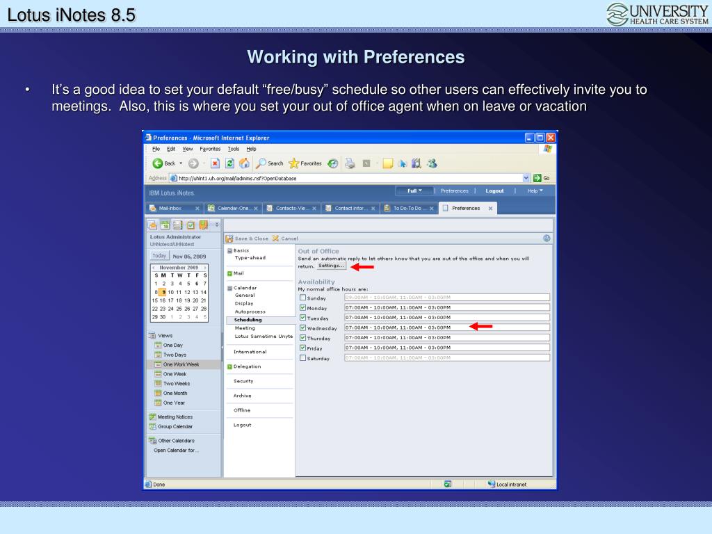Switch to Calendar using the sidebar calendar icon
This screenshot has height=534, width=712.
(x=165, y=225)
